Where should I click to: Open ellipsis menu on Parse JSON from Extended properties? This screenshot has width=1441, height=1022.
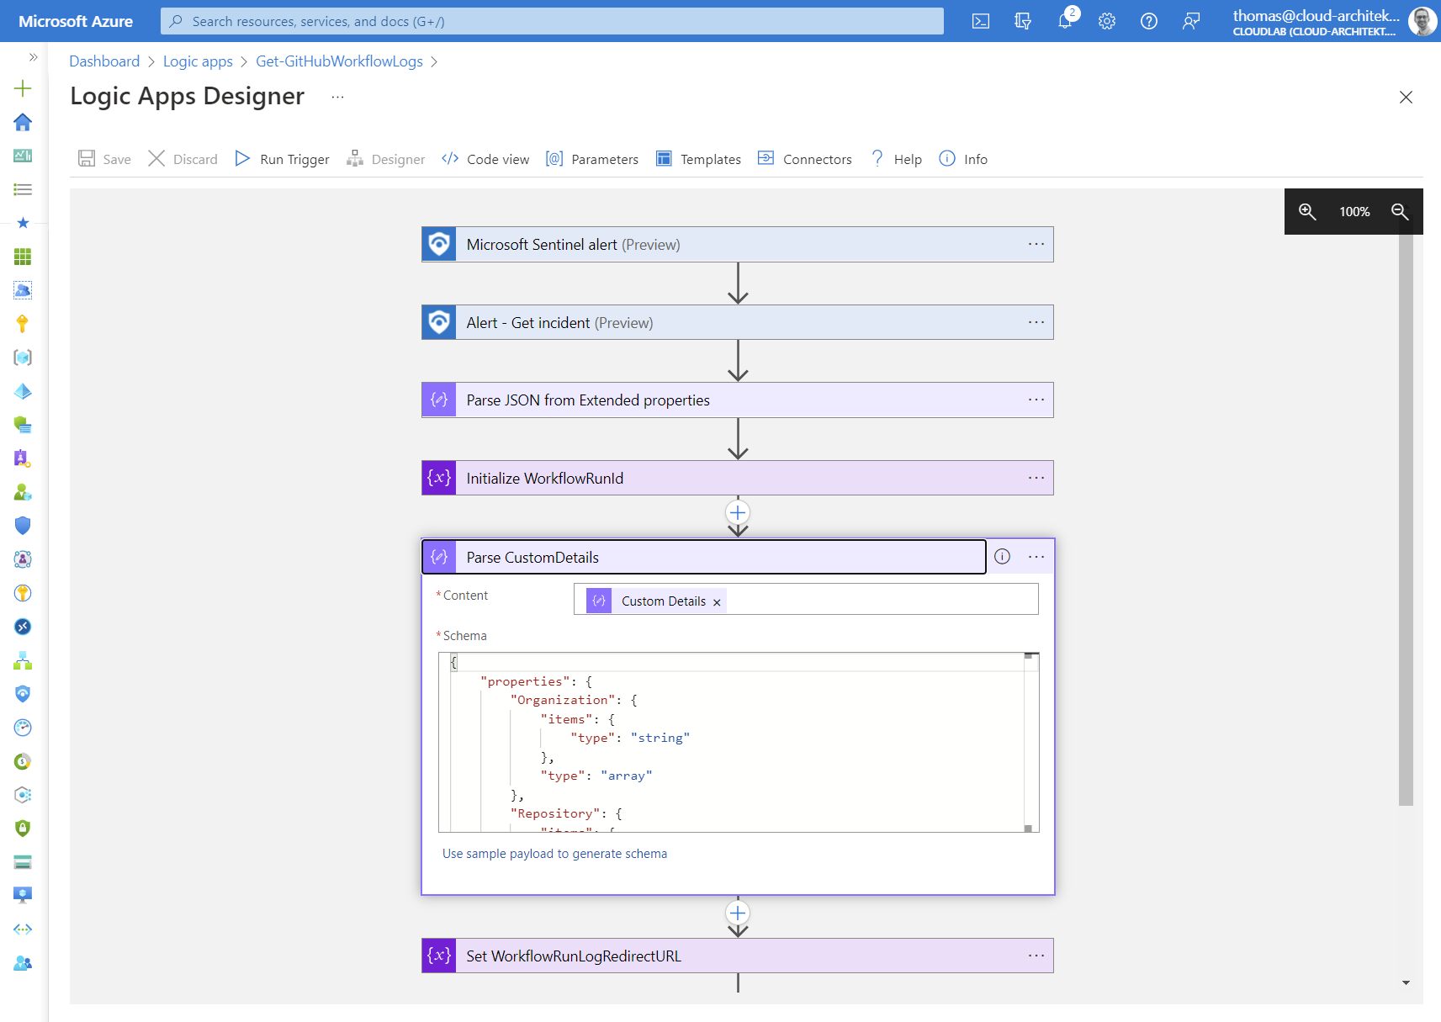click(1036, 400)
